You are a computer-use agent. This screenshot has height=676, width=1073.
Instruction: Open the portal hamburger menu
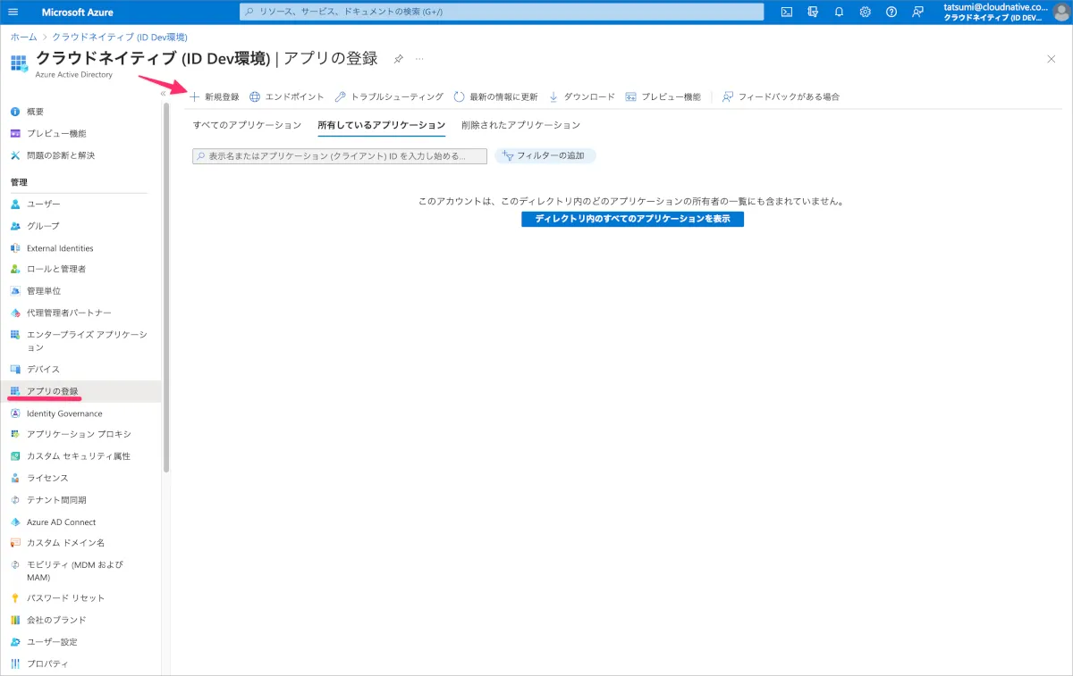tap(13, 12)
